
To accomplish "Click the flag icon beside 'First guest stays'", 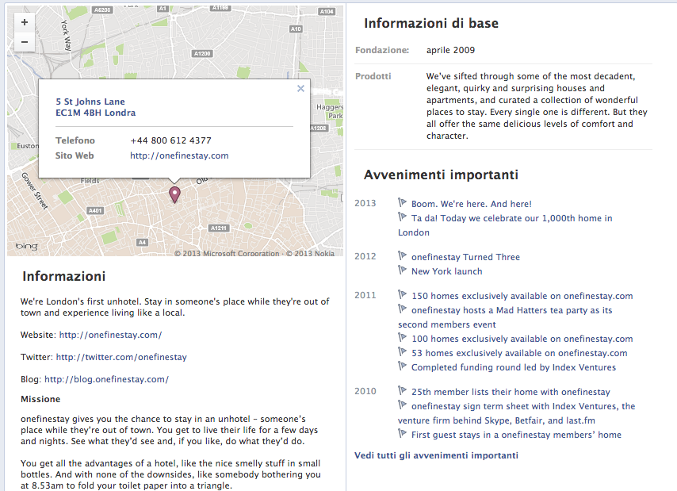I will pyautogui.click(x=402, y=433).
